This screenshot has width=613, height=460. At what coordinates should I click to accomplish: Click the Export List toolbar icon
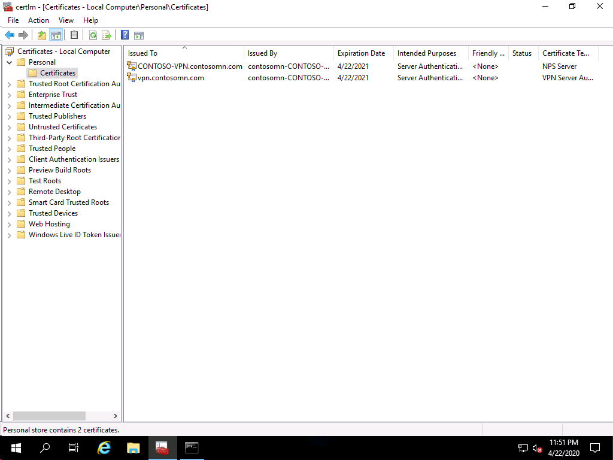[107, 35]
